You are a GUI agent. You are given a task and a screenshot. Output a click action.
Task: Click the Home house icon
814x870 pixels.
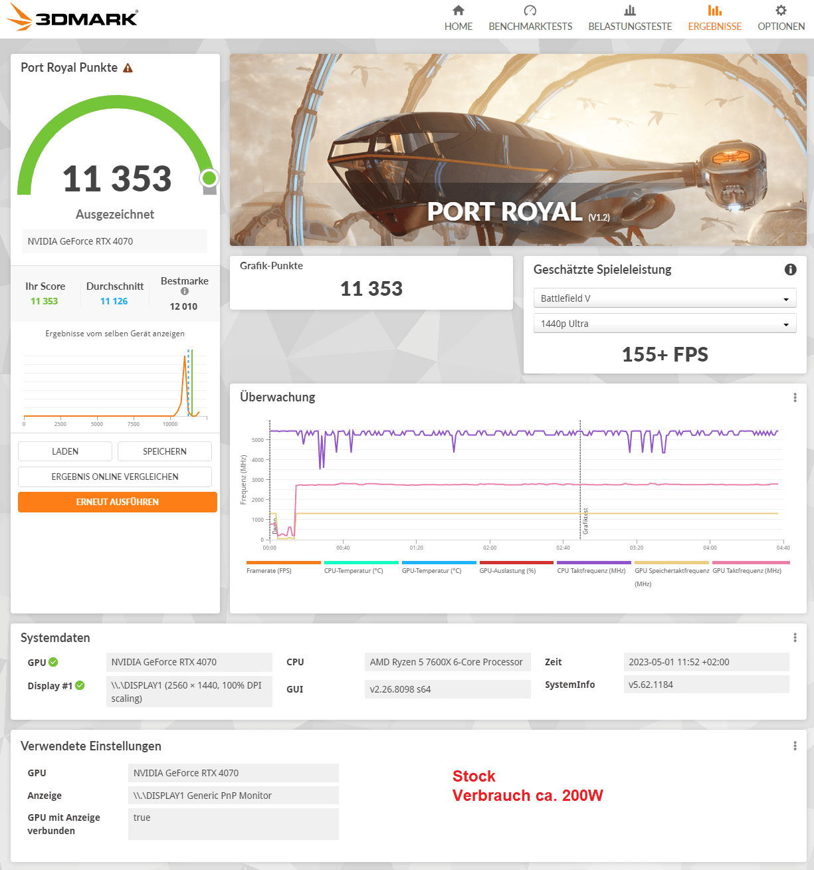[458, 10]
